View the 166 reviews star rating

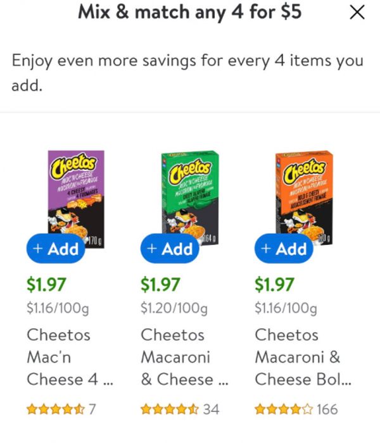[296, 409]
